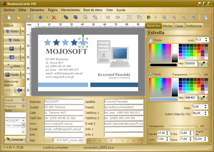Expand the Texto button dropdown arrow

23,31
